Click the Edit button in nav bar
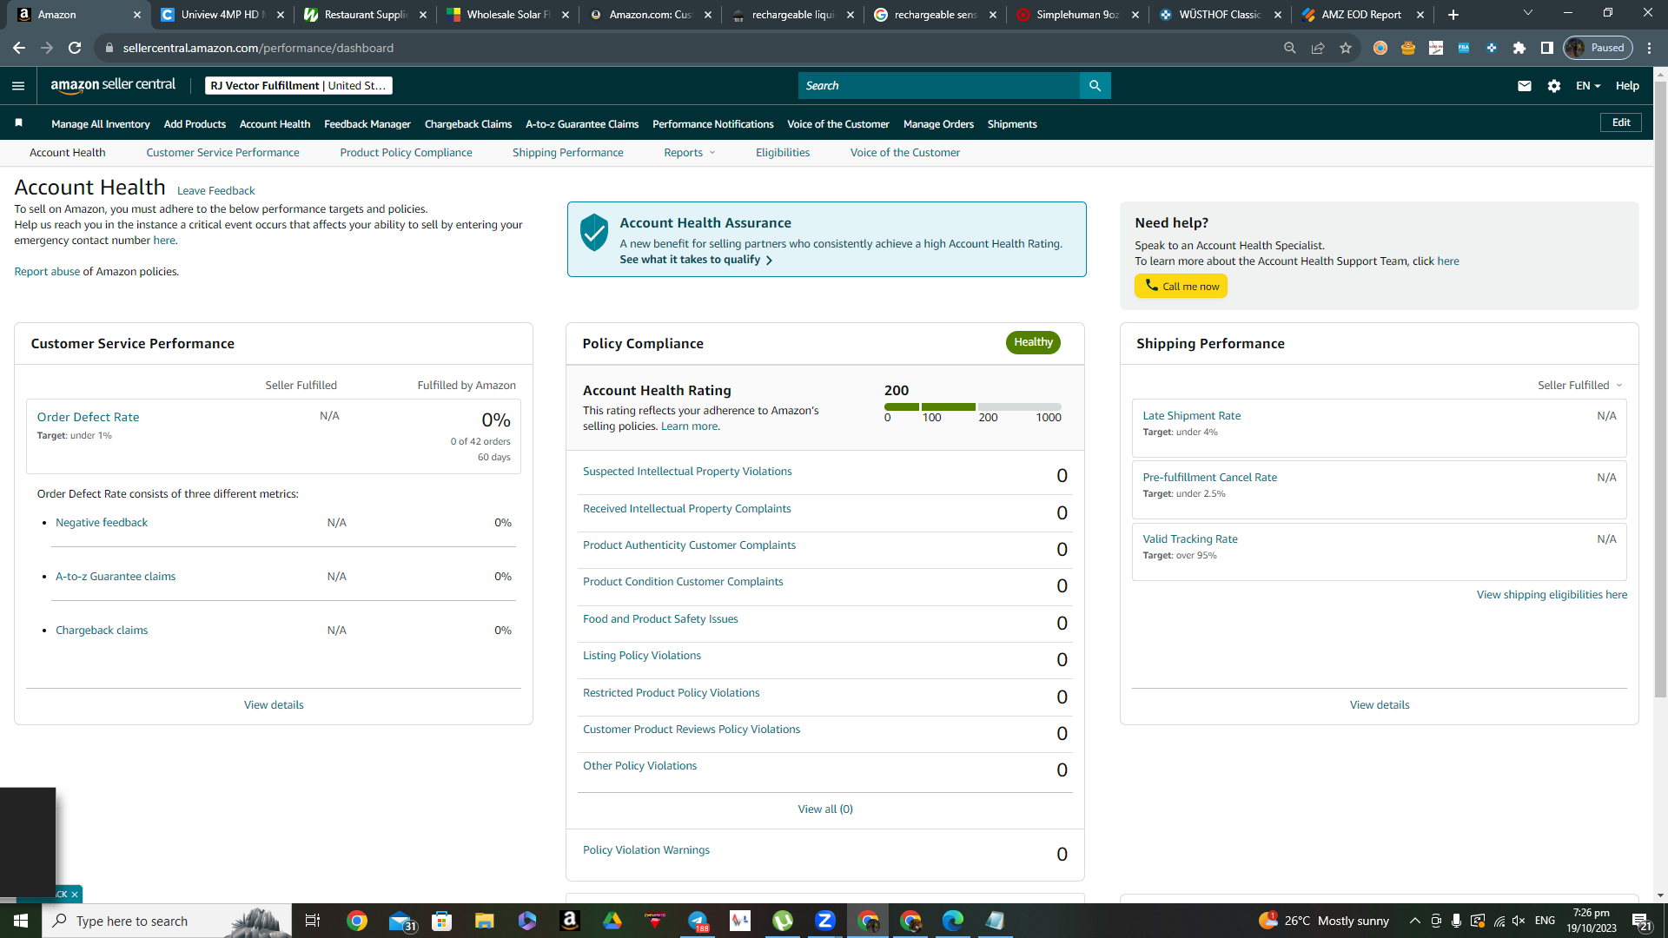Viewport: 1668px width, 938px height. pos(1621,122)
